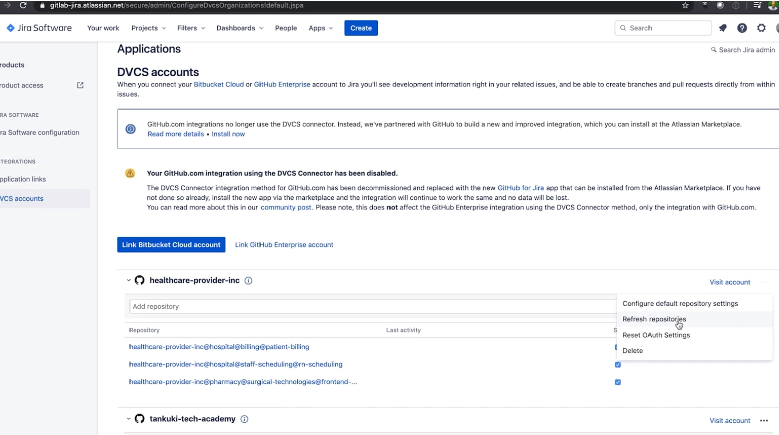Open the help question mark icon
Screen dimensions: 779x435
point(742,28)
